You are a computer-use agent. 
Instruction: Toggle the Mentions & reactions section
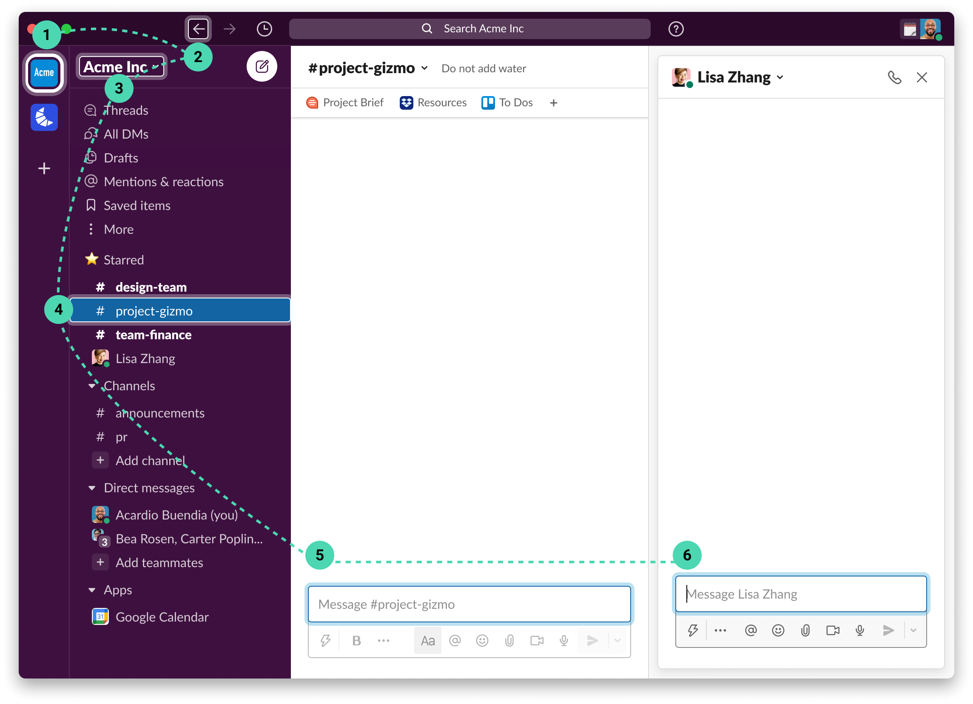(163, 181)
